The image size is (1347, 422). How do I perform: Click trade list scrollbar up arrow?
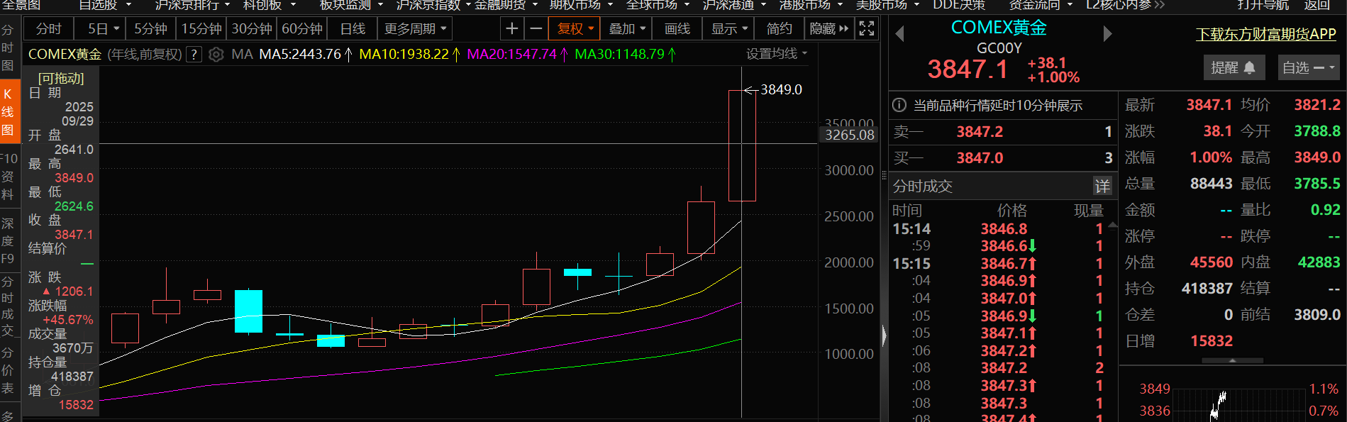(x=1112, y=225)
